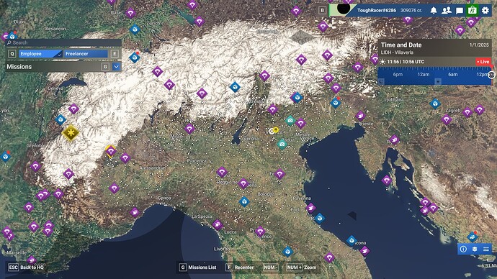Open the ToughRacer#6286 profile
Image resolution: width=497 pixels, height=279 pixels.
(377, 11)
